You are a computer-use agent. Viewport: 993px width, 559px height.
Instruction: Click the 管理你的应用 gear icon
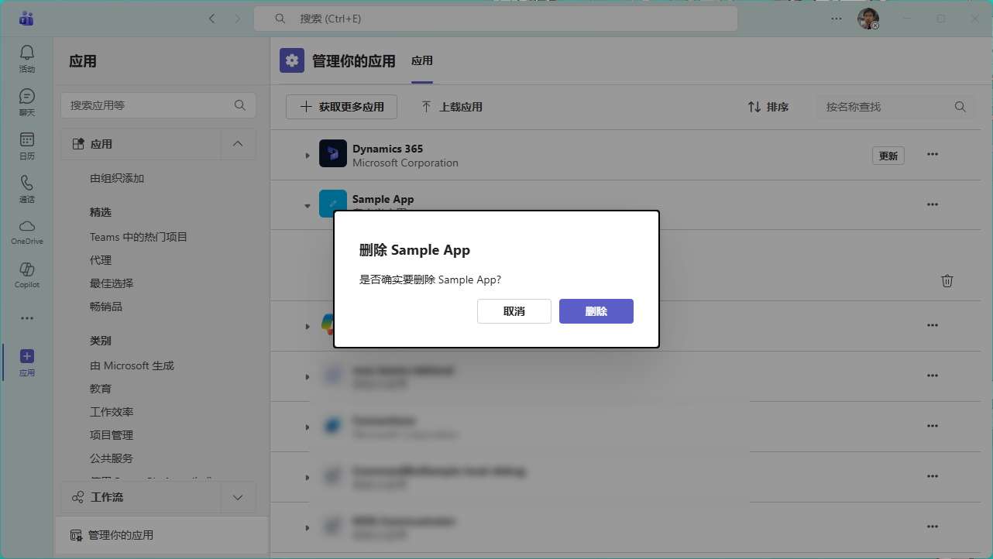pos(292,60)
